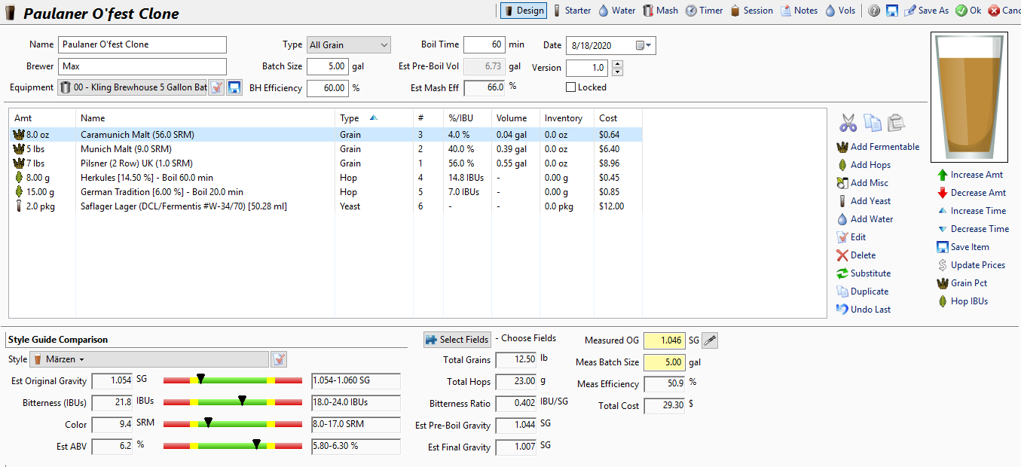Decrement the Version number
This screenshot has height=467, width=1021.
[617, 72]
